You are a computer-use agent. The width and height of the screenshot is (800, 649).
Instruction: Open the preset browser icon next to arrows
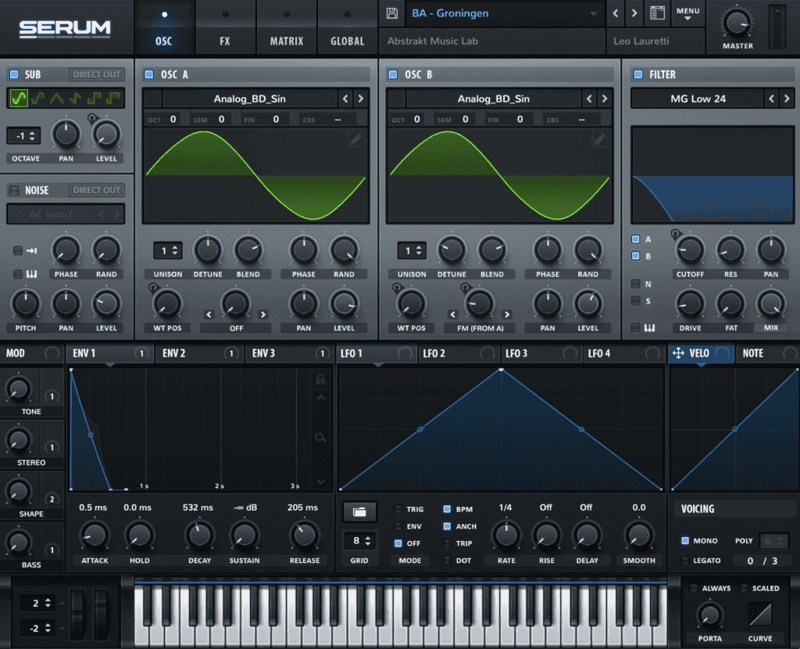tap(657, 14)
